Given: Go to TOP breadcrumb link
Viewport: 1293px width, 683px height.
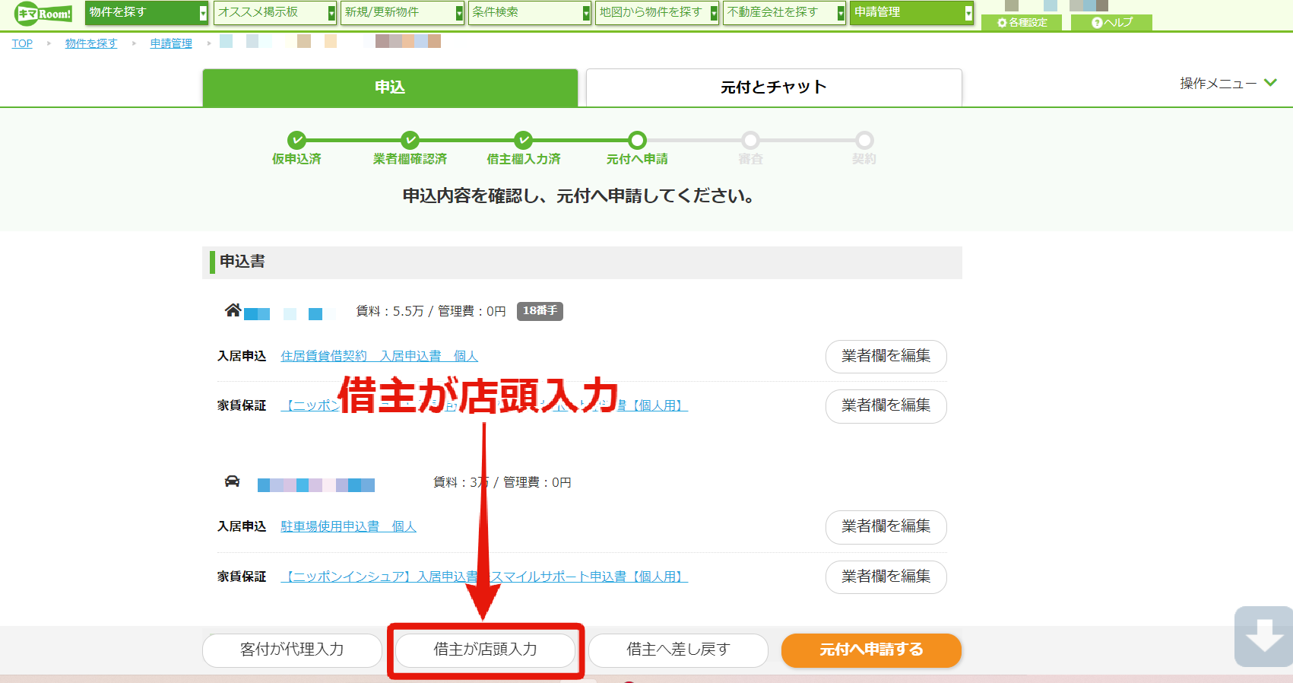Looking at the screenshot, I should (22, 43).
